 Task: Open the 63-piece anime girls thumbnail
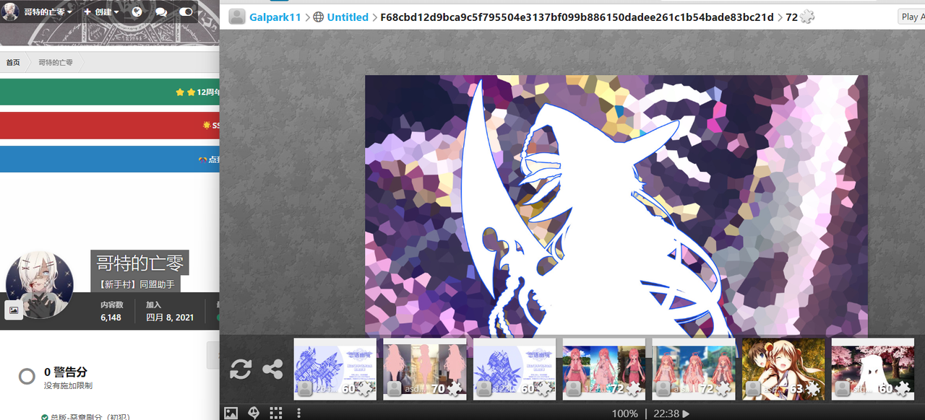[x=783, y=369]
